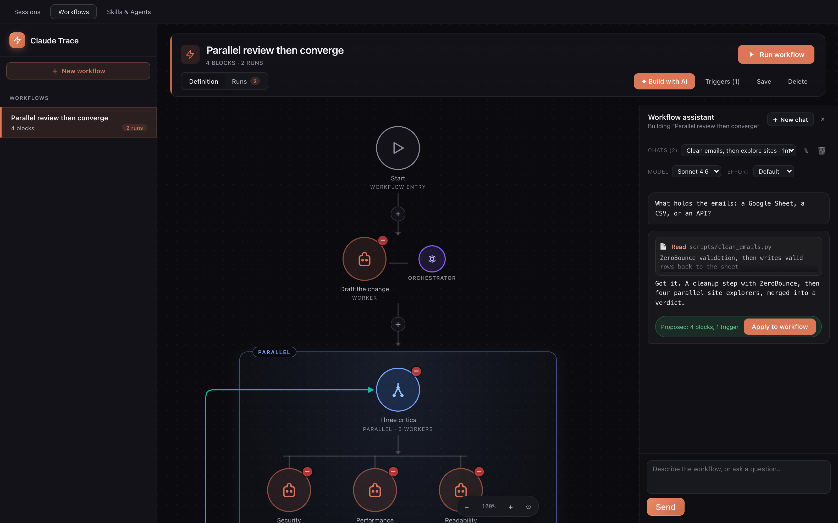Select the Performance worker node

click(375, 490)
